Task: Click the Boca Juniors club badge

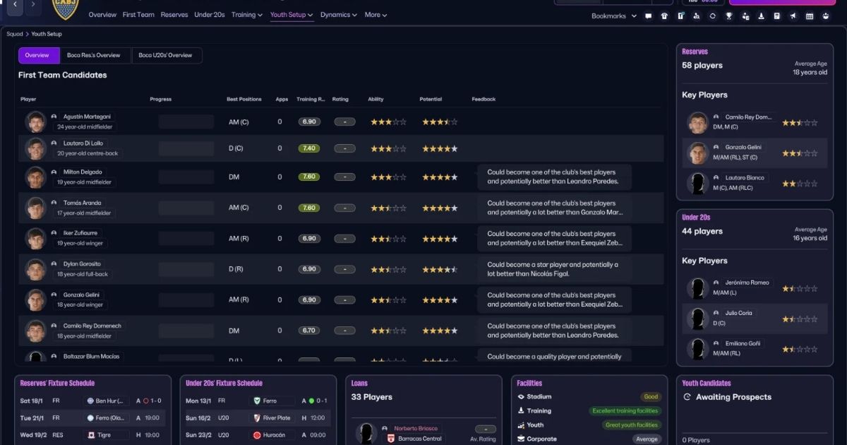Action: tap(66, 8)
